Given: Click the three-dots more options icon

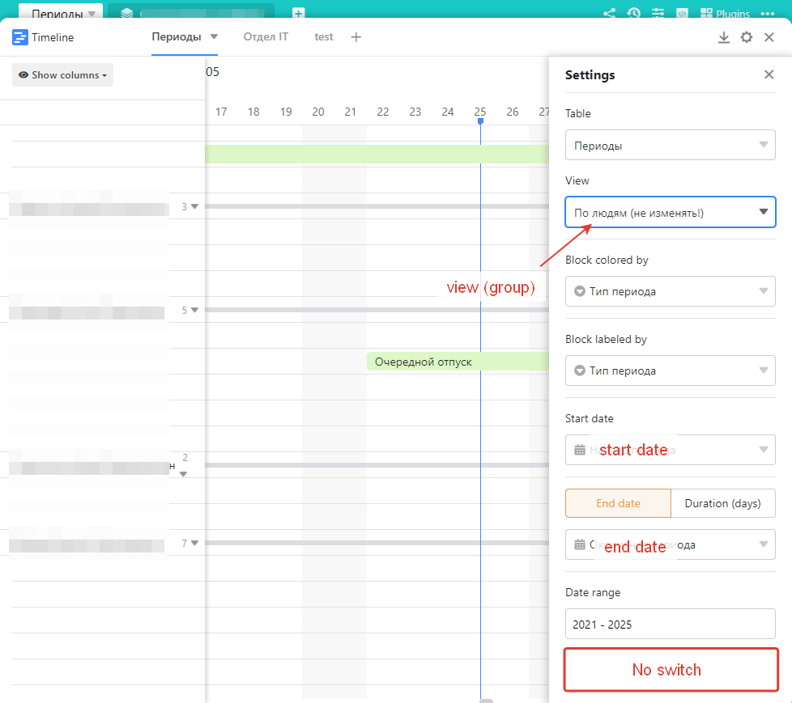Looking at the screenshot, I should 768,14.
